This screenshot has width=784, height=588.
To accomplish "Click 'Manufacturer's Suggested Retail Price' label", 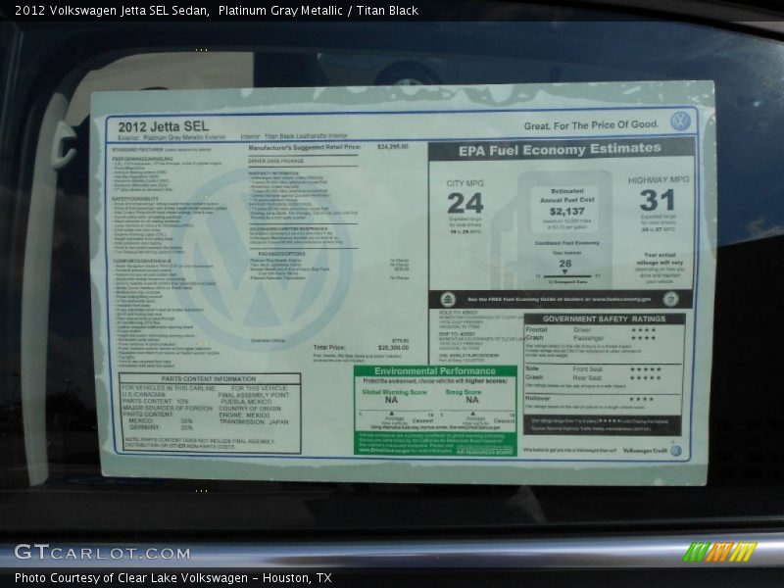I will point(305,148).
